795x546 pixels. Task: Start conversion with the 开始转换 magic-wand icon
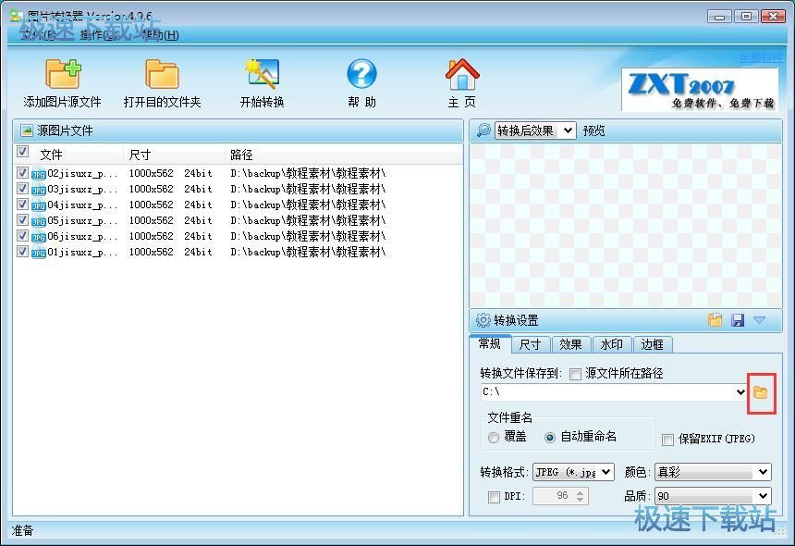pos(262,81)
